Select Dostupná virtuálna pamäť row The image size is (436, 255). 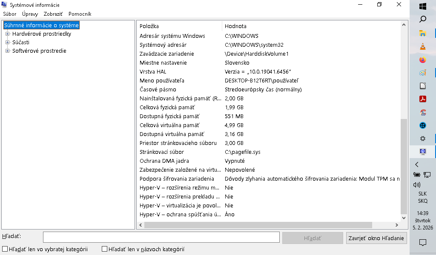coord(269,134)
